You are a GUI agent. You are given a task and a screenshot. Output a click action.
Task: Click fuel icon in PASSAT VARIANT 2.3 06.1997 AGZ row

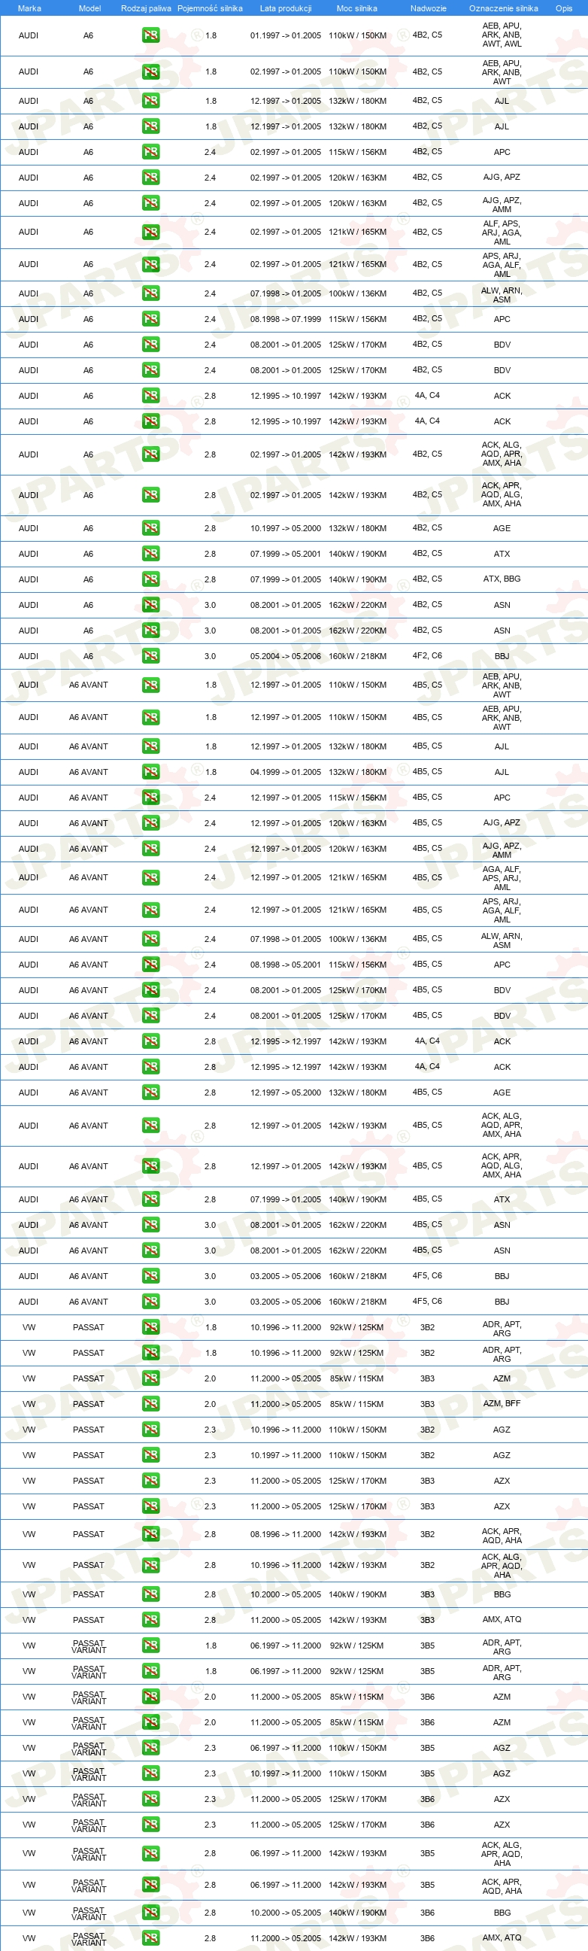pyautogui.click(x=150, y=1748)
